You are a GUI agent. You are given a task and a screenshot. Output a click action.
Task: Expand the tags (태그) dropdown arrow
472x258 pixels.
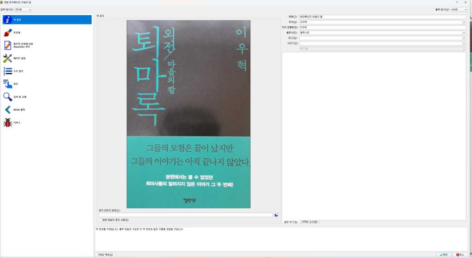pos(464,38)
